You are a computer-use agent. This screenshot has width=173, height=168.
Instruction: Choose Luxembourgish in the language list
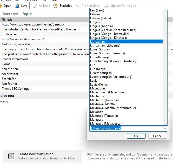[101, 73]
